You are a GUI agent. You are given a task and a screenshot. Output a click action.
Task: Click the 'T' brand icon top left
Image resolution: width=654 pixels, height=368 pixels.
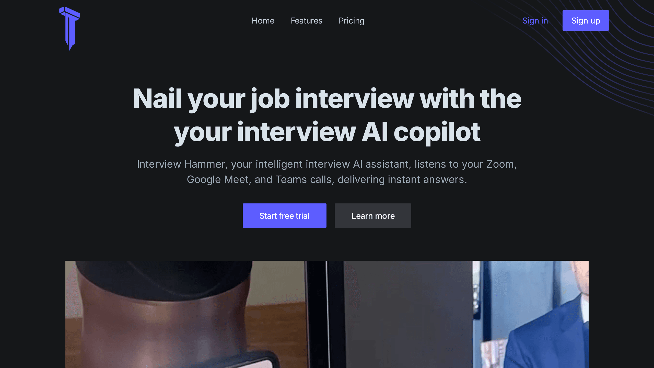pyautogui.click(x=70, y=28)
